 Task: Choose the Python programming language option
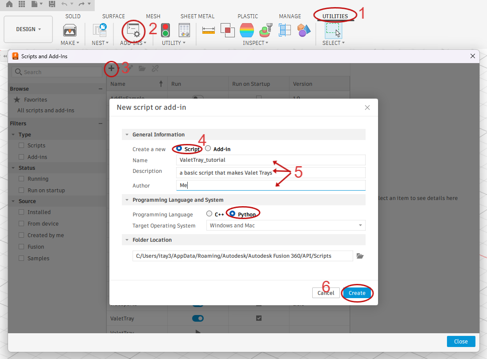[x=232, y=214]
